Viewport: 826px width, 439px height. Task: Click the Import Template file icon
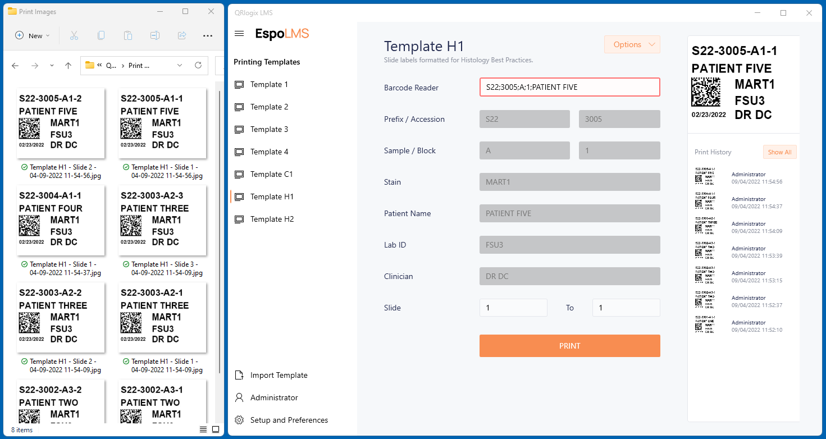click(239, 375)
